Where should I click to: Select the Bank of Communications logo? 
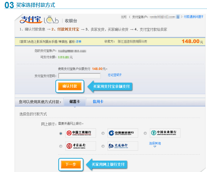[123, 146]
